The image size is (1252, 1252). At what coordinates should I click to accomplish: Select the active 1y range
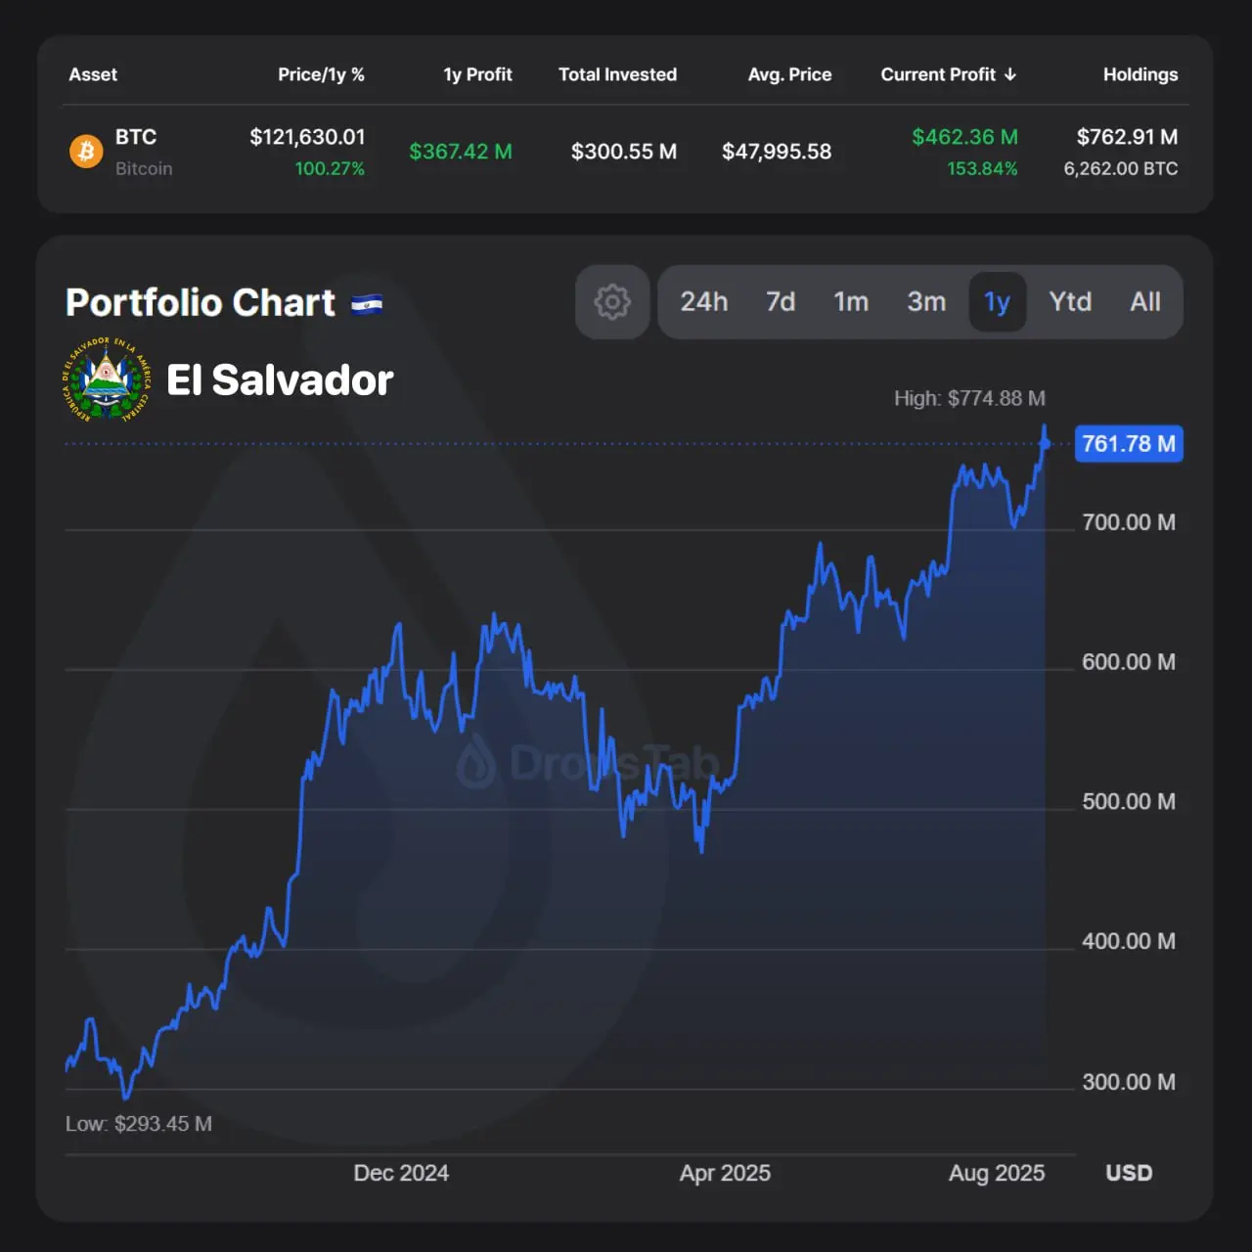coord(997,302)
